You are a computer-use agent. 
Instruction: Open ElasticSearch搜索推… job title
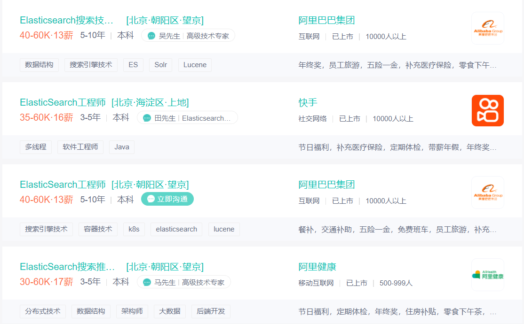point(67,267)
